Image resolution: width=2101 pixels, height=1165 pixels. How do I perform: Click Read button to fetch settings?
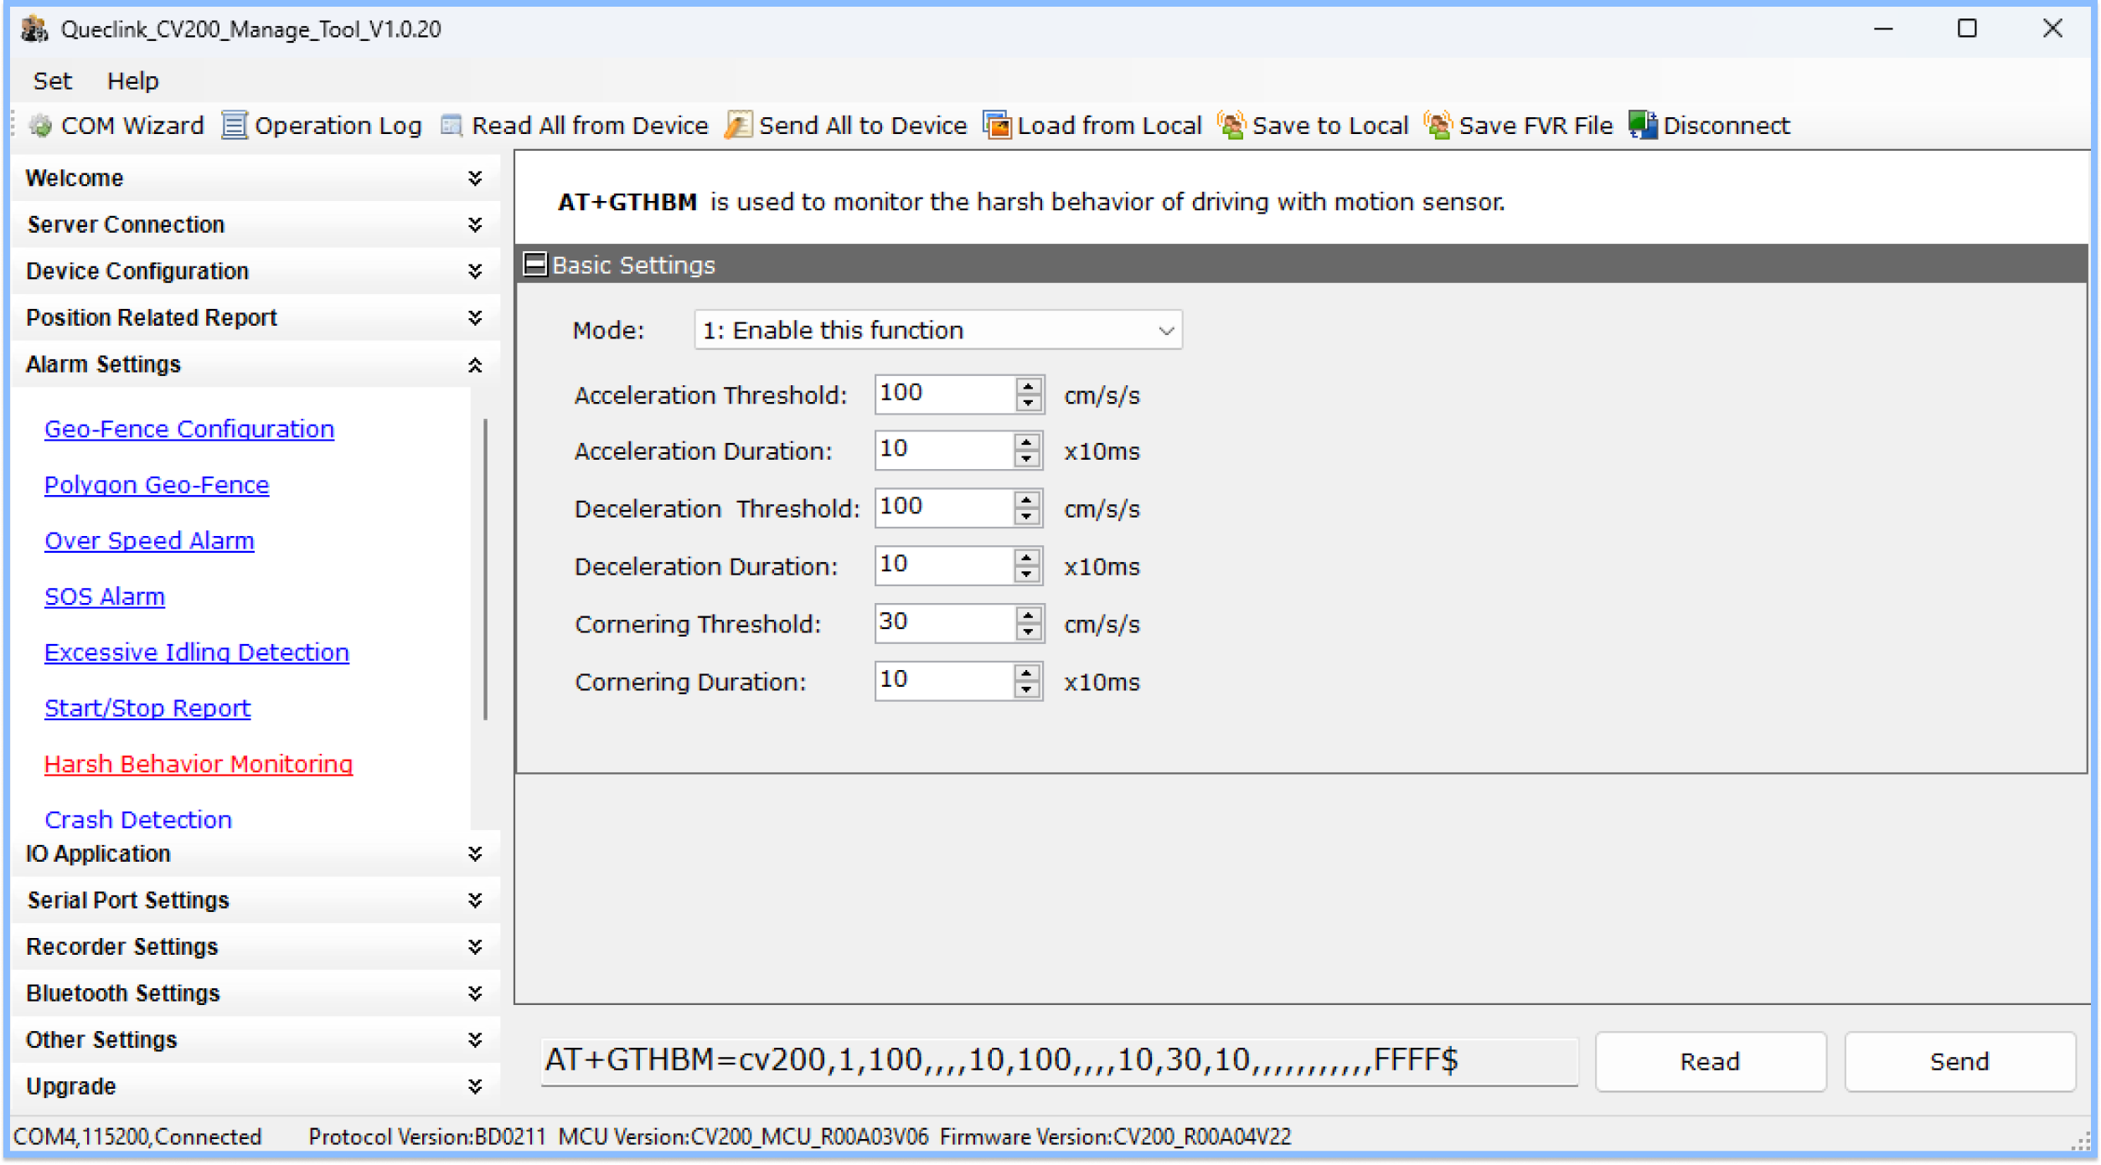[x=1712, y=1062]
